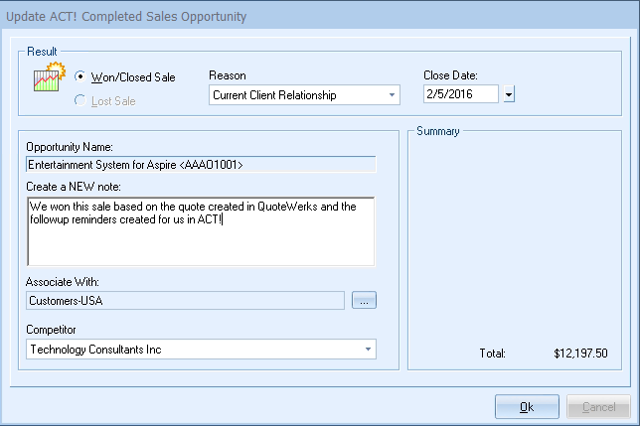This screenshot has height=426, width=640.
Task: Click the Total amount $12,197.50
Action: point(580,354)
